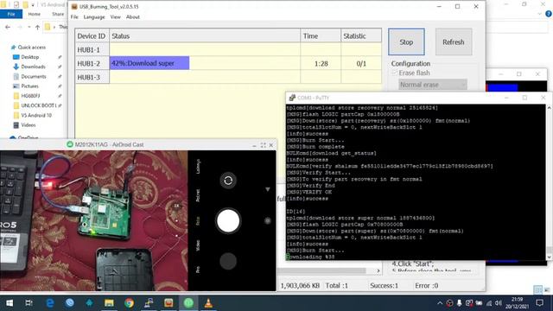The width and height of the screenshot is (553, 311).
Task: Click the Status column header
Action: point(205,36)
